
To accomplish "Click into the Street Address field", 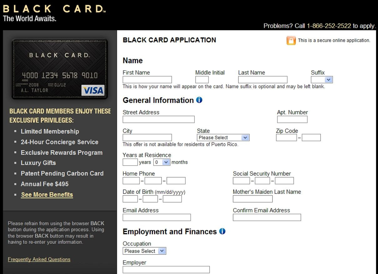I will pyautogui.click(x=159, y=119).
